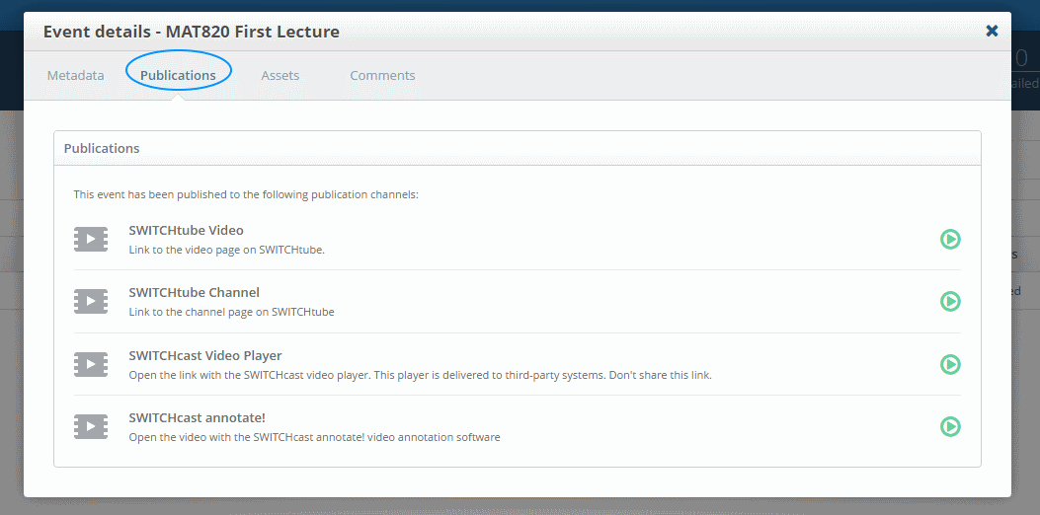Click the SWITCHcast annotate! title

click(x=197, y=417)
